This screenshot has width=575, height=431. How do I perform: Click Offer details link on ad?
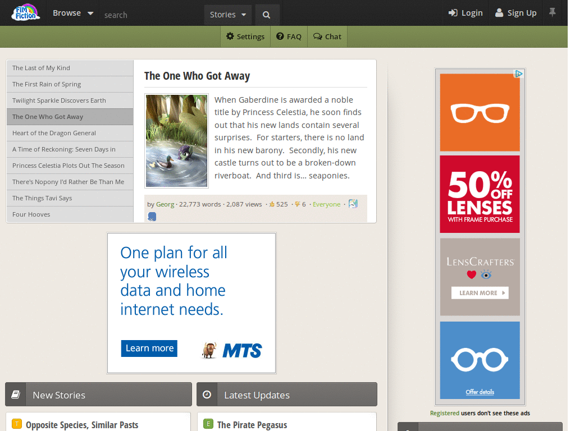[x=480, y=392]
